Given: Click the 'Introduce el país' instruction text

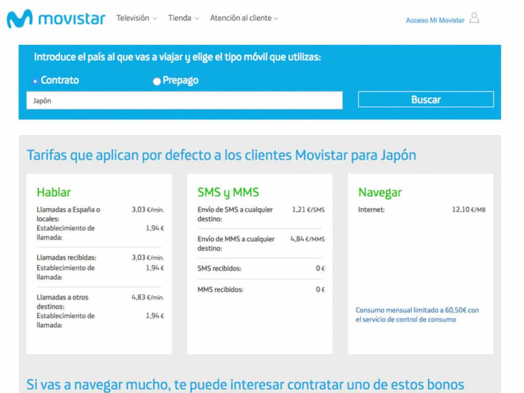Looking at the screenshot, I should [177, 57].
